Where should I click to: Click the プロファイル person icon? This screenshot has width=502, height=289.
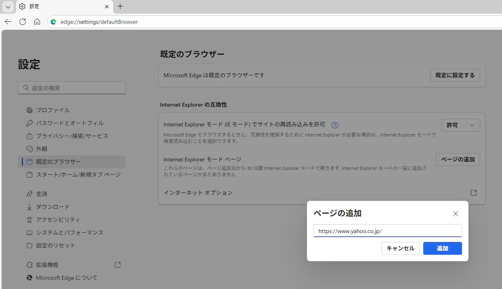coord(29,110)
